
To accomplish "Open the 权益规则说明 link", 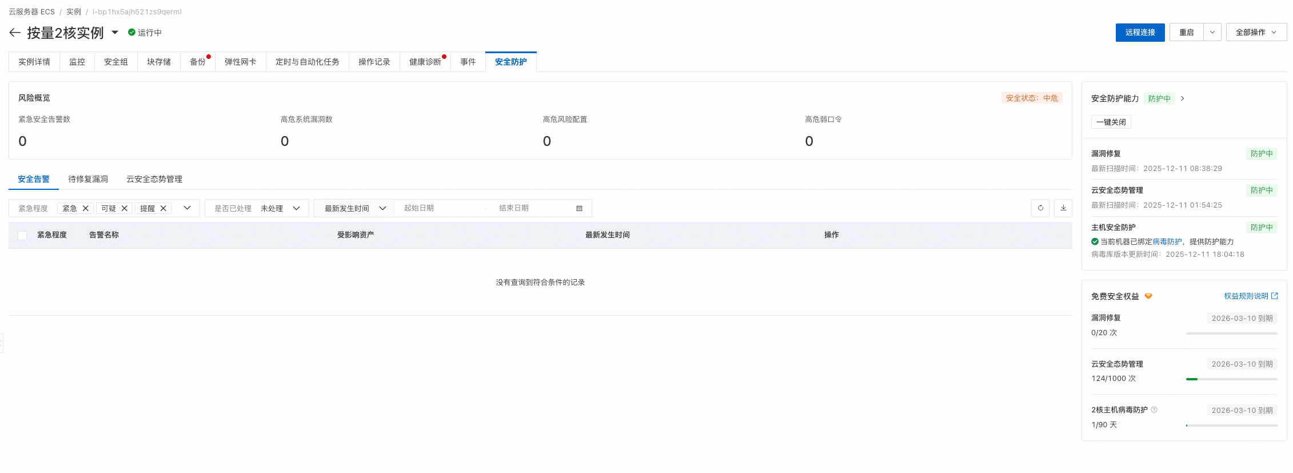I will pos(1246,296).
